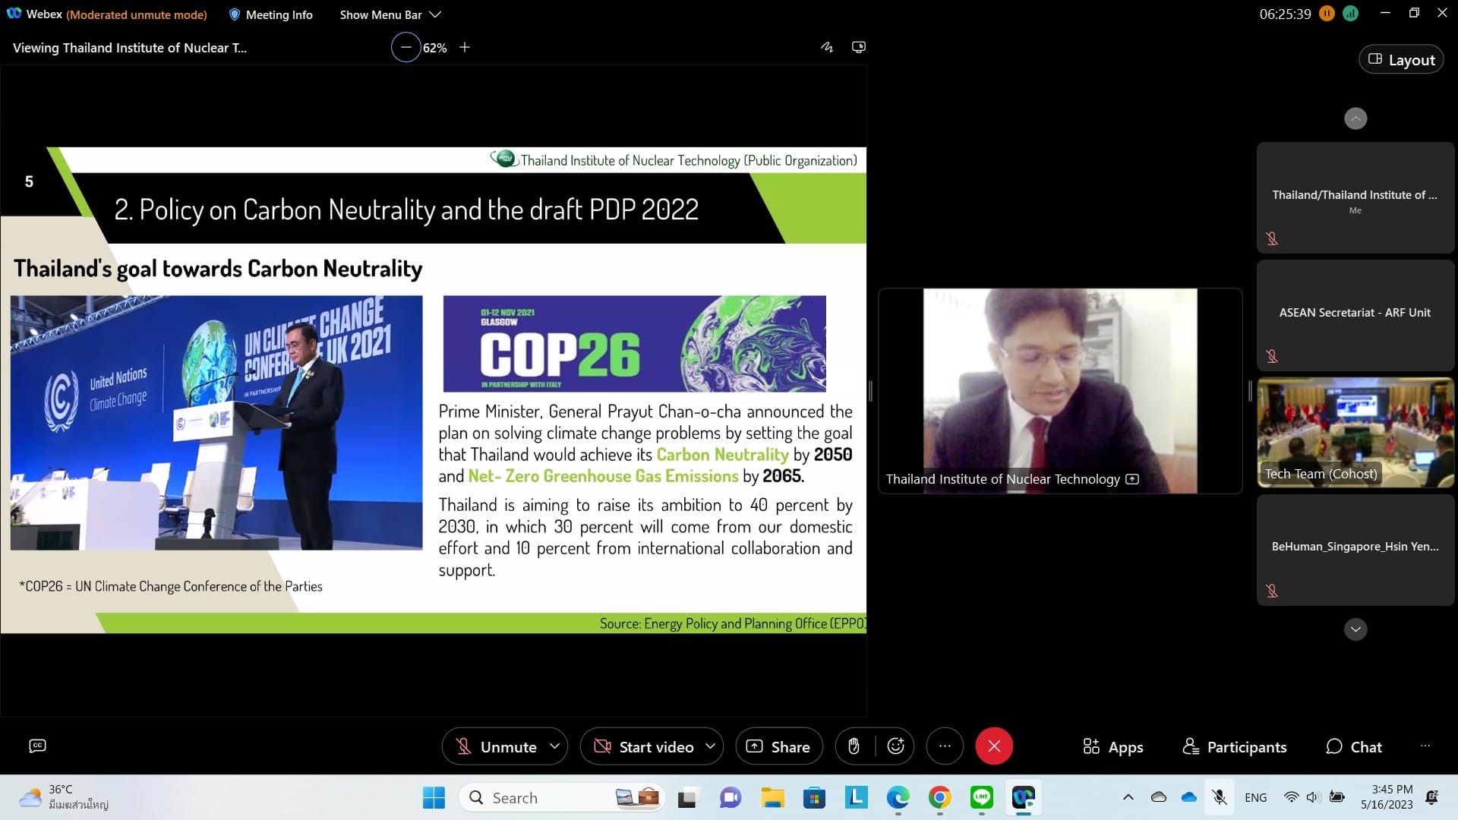The image size is (1458, 820).
Task: Leave meeting with red X button
Action: [x=994, y=746]
